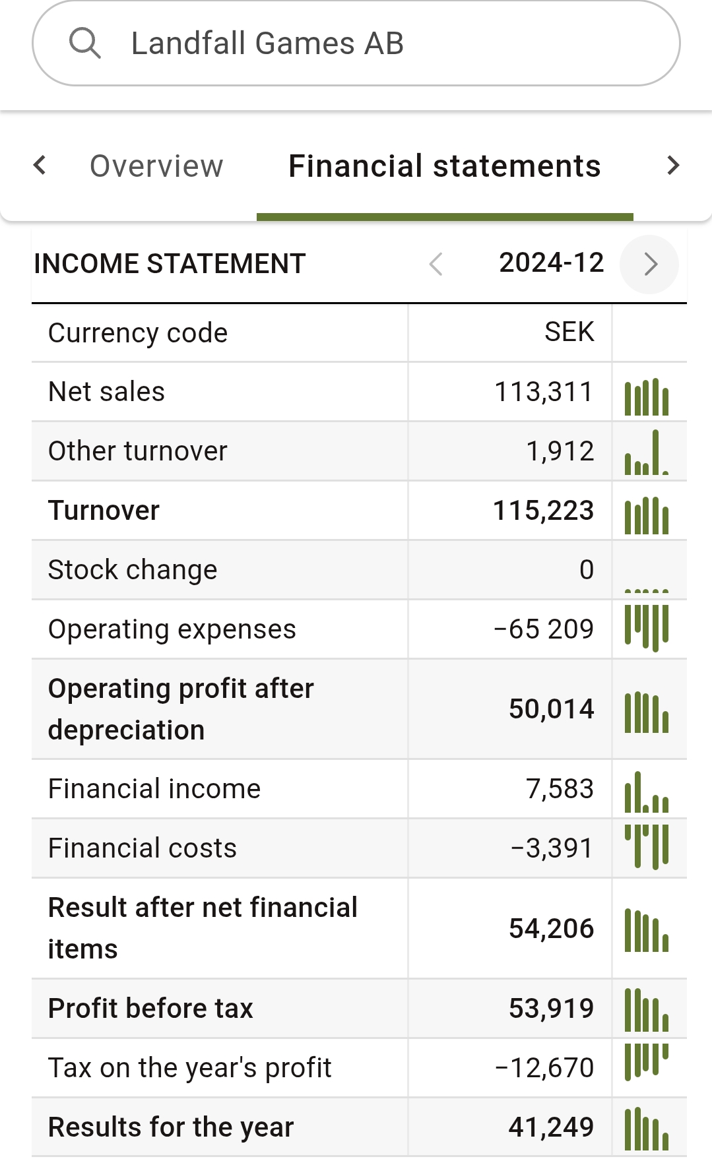712x1163 pixels.
Task: Open Operating profit after depreciation chart icon
Action: pyautogui.click(x=647, y=712)
